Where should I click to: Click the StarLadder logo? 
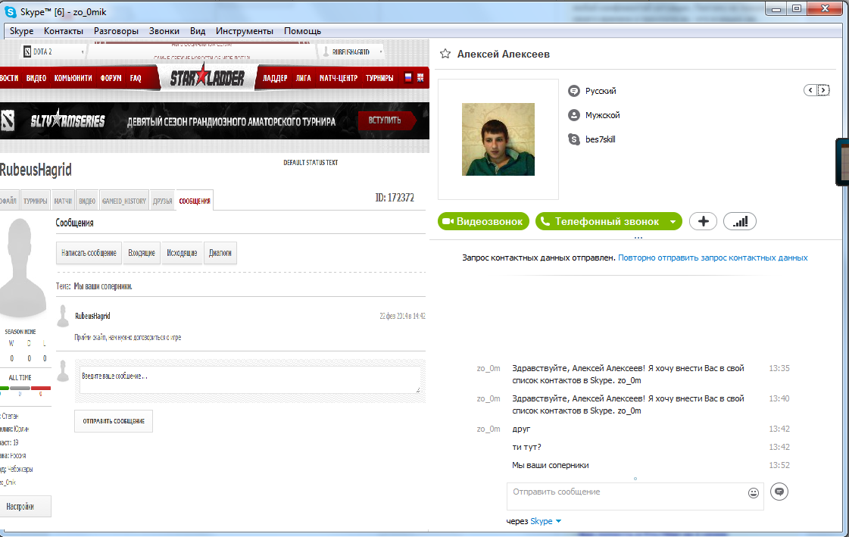pos(208,77)
